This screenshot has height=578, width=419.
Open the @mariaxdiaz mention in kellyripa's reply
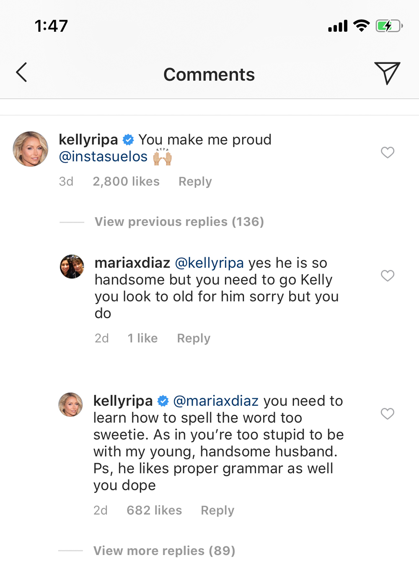point(215,401)
